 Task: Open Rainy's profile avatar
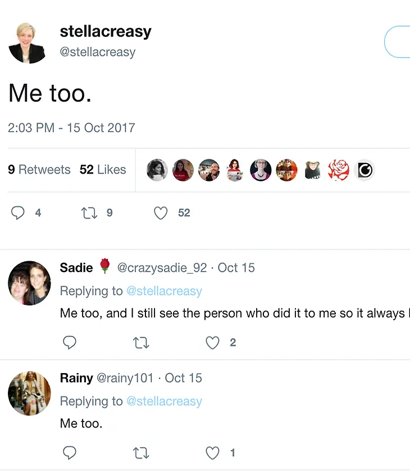(x=29, y=393)
